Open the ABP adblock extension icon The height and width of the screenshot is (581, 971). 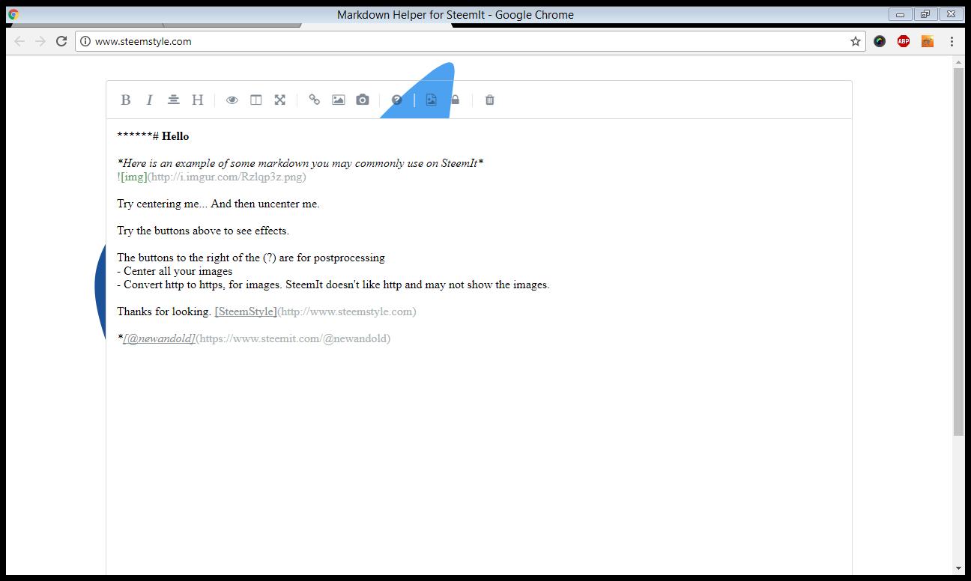tap(904, 41)
